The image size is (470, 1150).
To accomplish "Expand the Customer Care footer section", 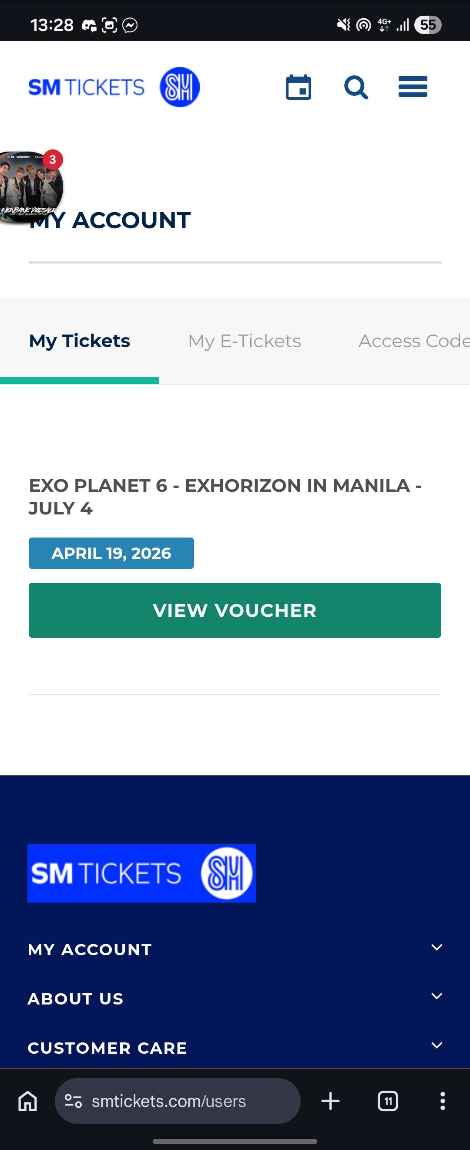I will 436,1045.
